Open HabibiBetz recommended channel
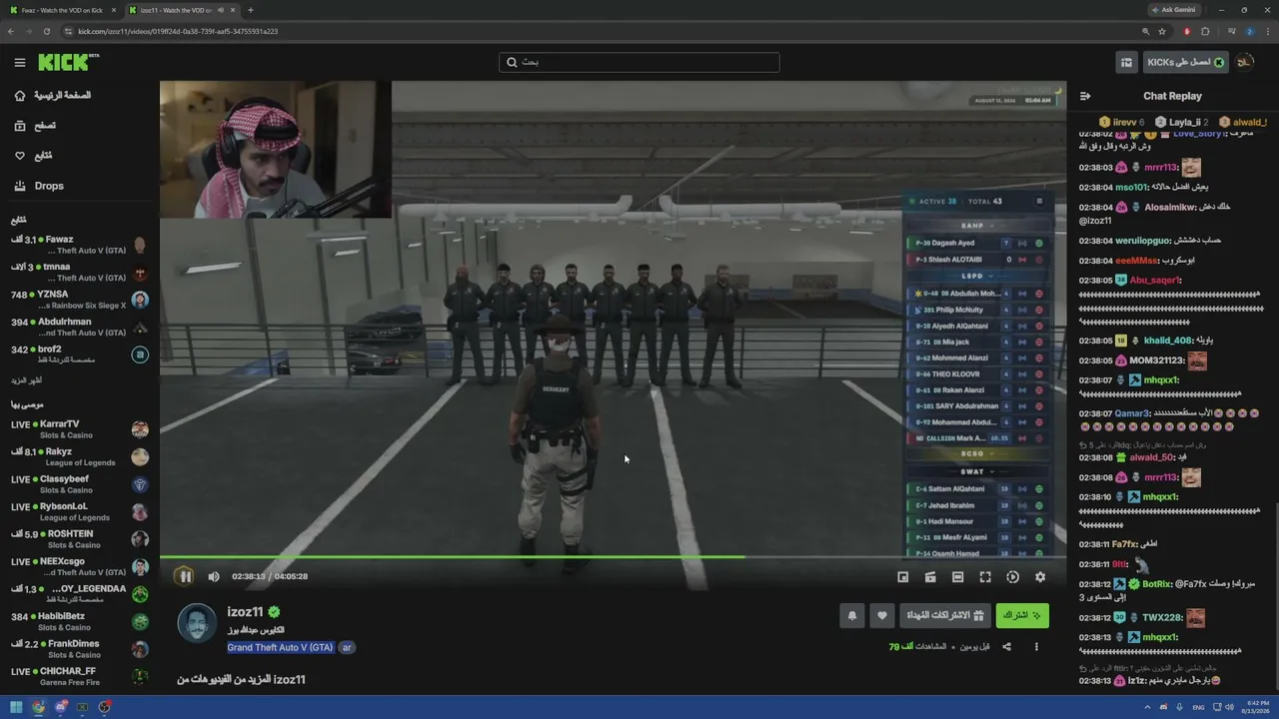Viewport: 1279px width, 719px height. pyautogui.click(x=80, y=621)
